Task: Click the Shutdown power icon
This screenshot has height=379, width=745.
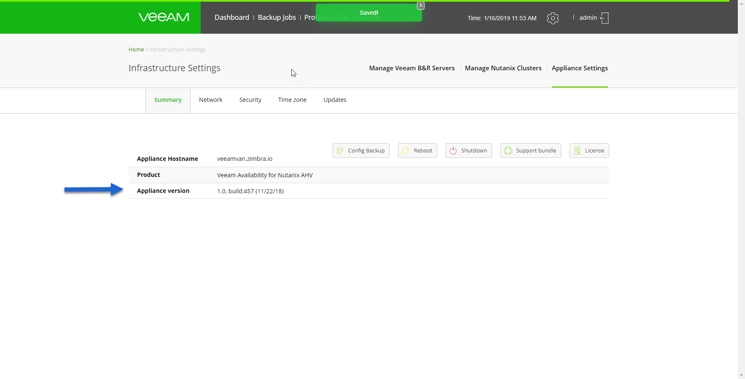Action: (453, 151)
